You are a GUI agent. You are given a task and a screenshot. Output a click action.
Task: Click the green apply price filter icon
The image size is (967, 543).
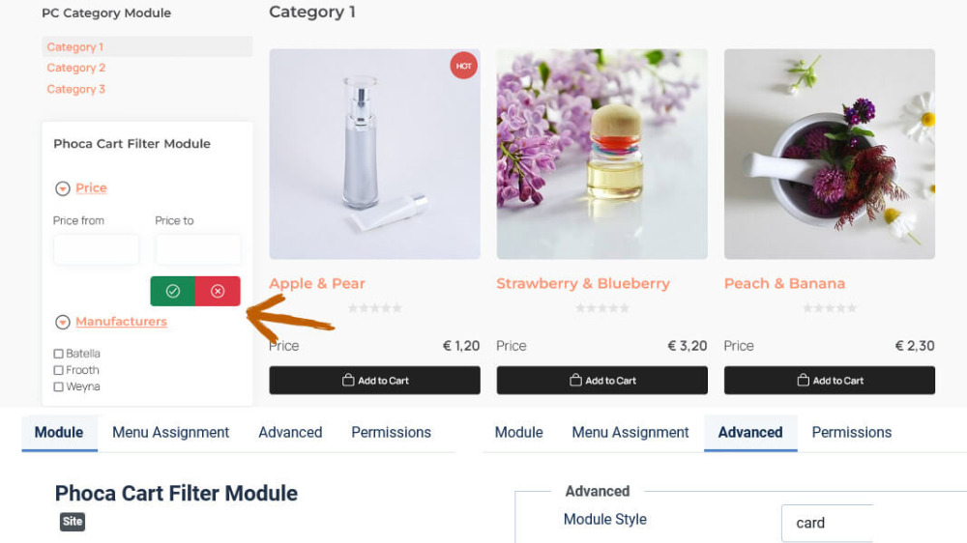point(173,291)
